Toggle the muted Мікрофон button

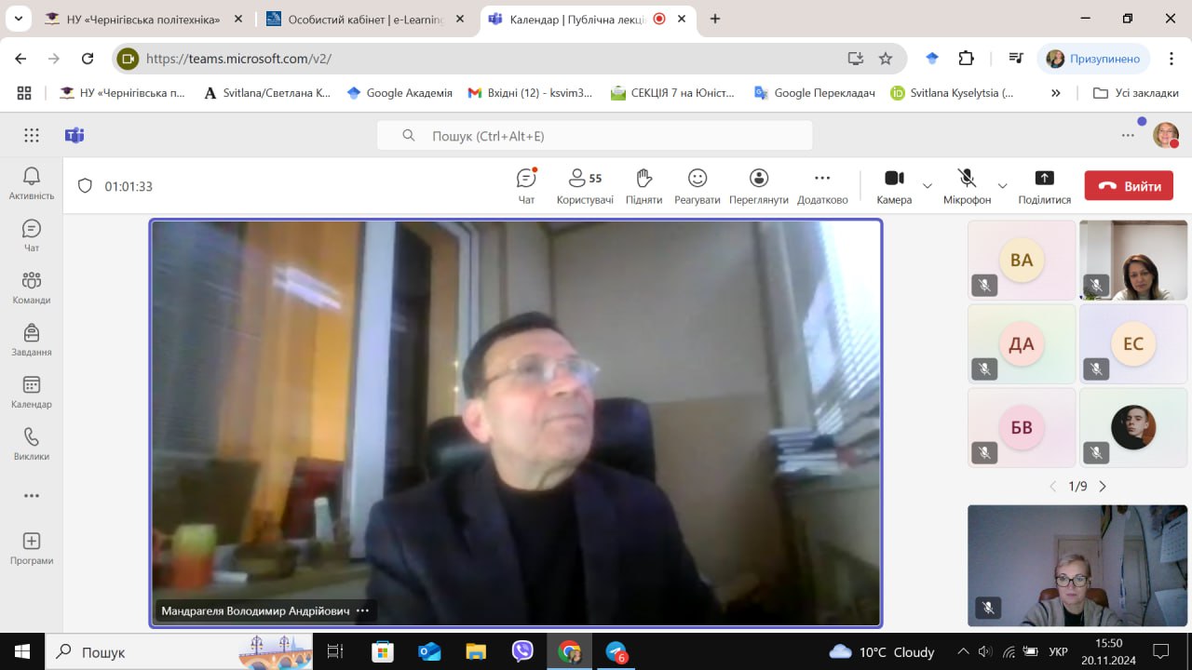[x=967, y=185]
